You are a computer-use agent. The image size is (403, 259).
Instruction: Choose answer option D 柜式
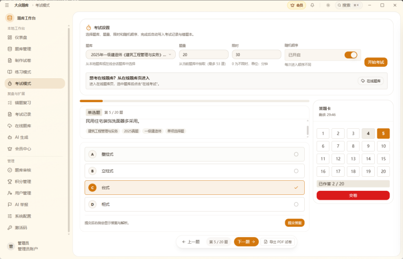tap(195, 205)
